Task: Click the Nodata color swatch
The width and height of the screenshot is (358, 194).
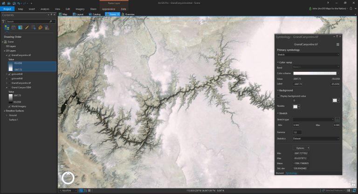Action: point(296,107)
